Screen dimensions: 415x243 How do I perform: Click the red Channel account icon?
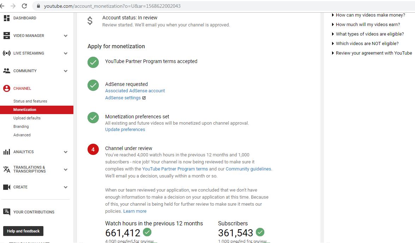[7, 88]
